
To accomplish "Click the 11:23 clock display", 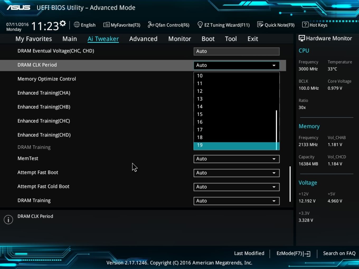I will (45, 26).
